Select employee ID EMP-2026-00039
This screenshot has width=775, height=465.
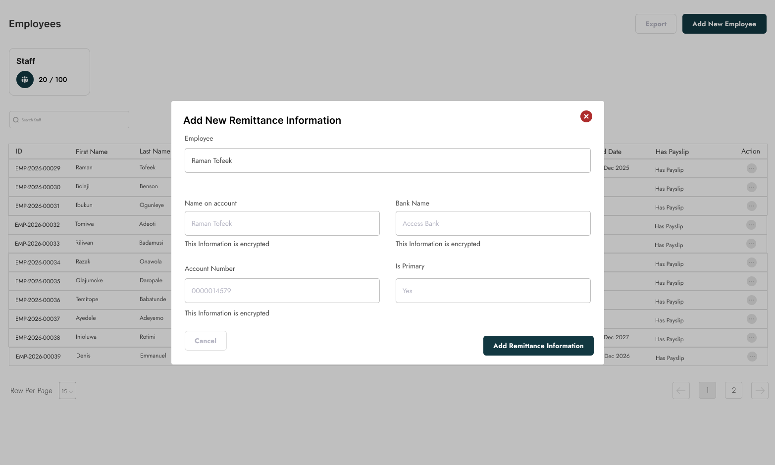[38, 357]
